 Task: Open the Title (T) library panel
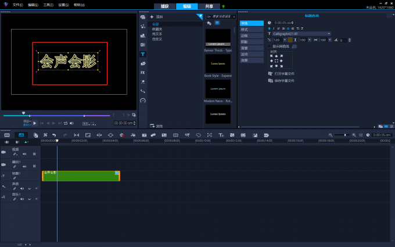point(143,54)
